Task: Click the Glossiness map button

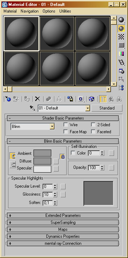Action: (63, 195)
